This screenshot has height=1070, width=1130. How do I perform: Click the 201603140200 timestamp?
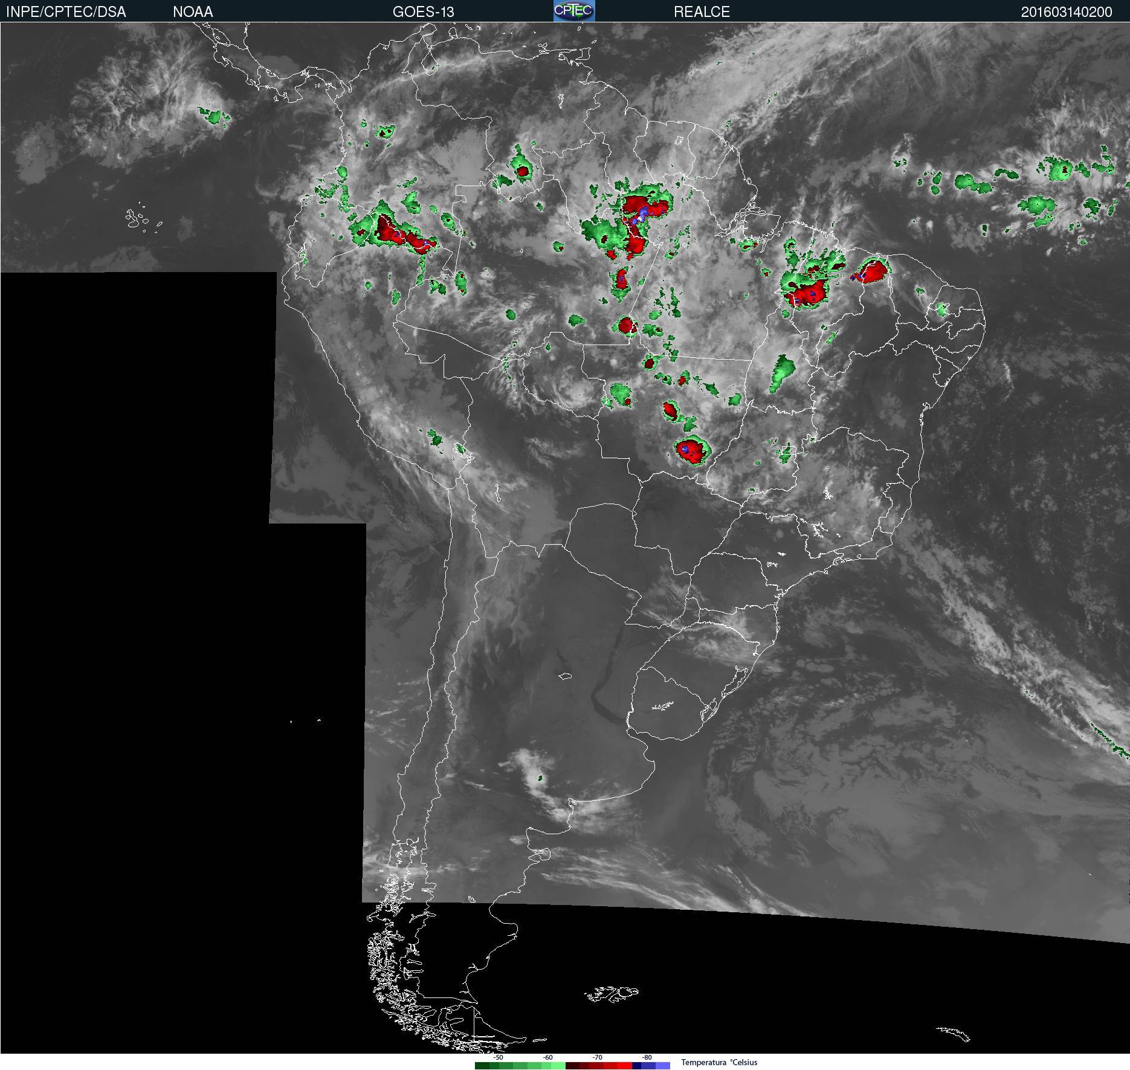(1067, 12)
